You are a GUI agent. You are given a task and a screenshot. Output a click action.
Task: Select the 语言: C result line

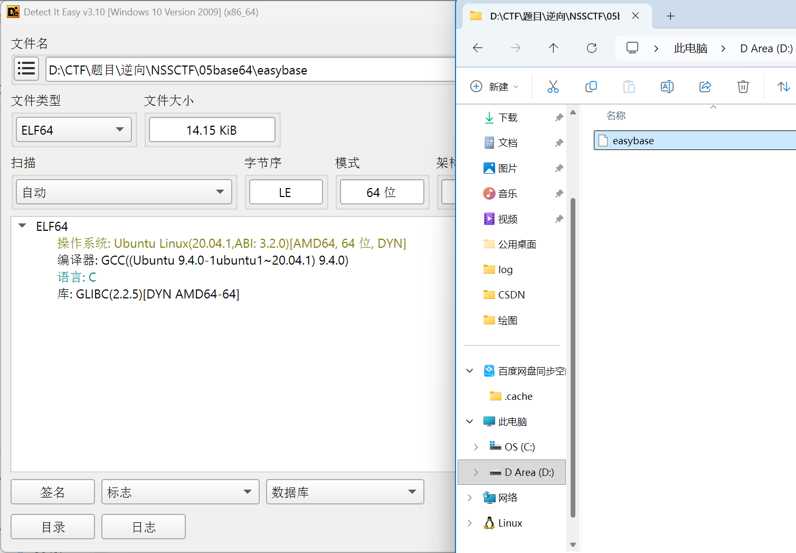77,277
